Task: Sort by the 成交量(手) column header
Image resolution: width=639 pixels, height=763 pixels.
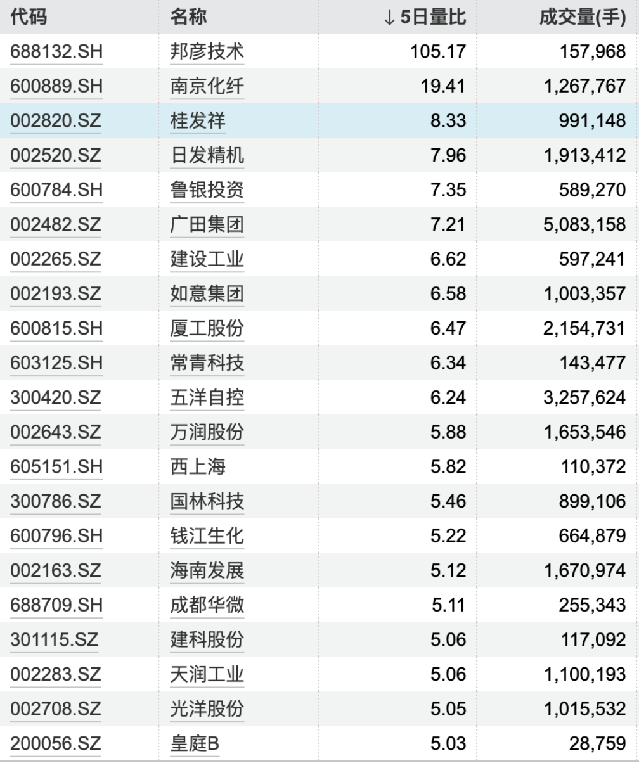Action: 582,18
